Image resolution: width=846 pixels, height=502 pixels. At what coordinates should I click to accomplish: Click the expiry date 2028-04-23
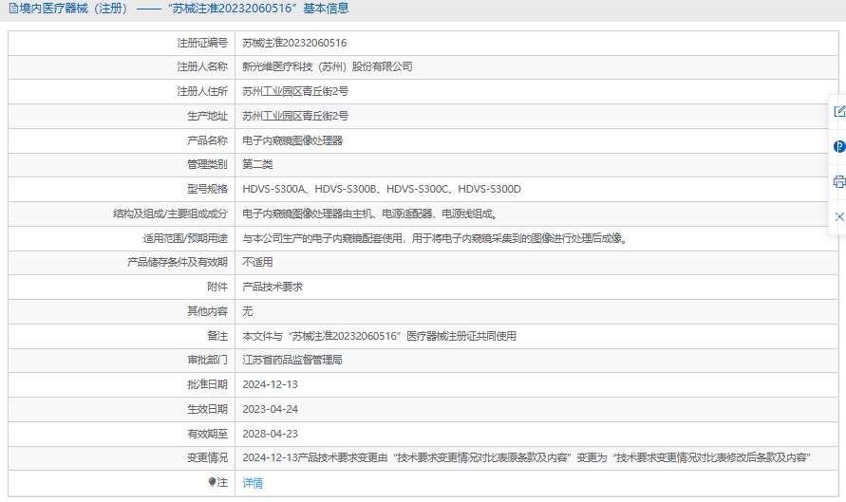(270, 434)
